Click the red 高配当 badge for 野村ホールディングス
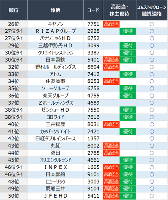 point(111,67)
